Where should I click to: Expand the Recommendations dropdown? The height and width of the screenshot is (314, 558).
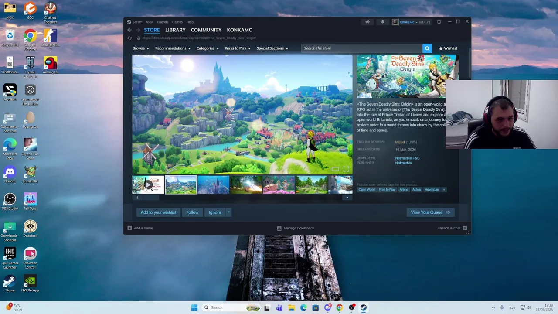tap(173, 48)
